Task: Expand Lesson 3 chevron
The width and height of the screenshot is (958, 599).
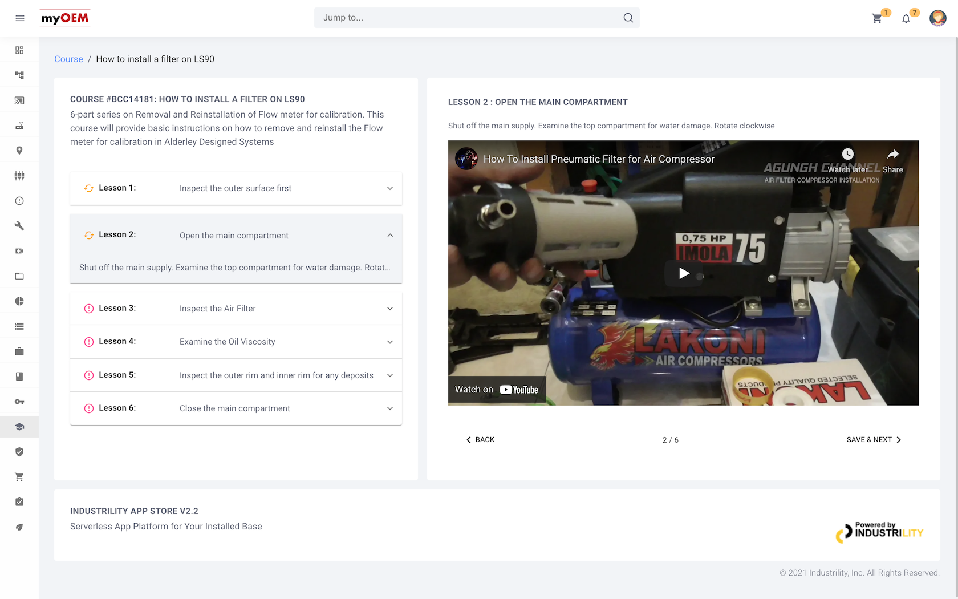Action: pyautogui.click(x=390, y=309)
